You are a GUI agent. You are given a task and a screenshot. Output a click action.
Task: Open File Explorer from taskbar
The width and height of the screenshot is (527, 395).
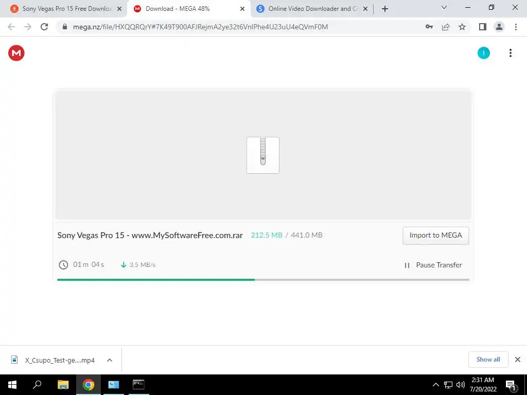[x=63, y=385]
